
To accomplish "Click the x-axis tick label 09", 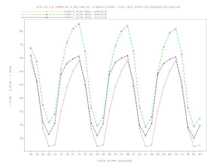I will [49, 154].
